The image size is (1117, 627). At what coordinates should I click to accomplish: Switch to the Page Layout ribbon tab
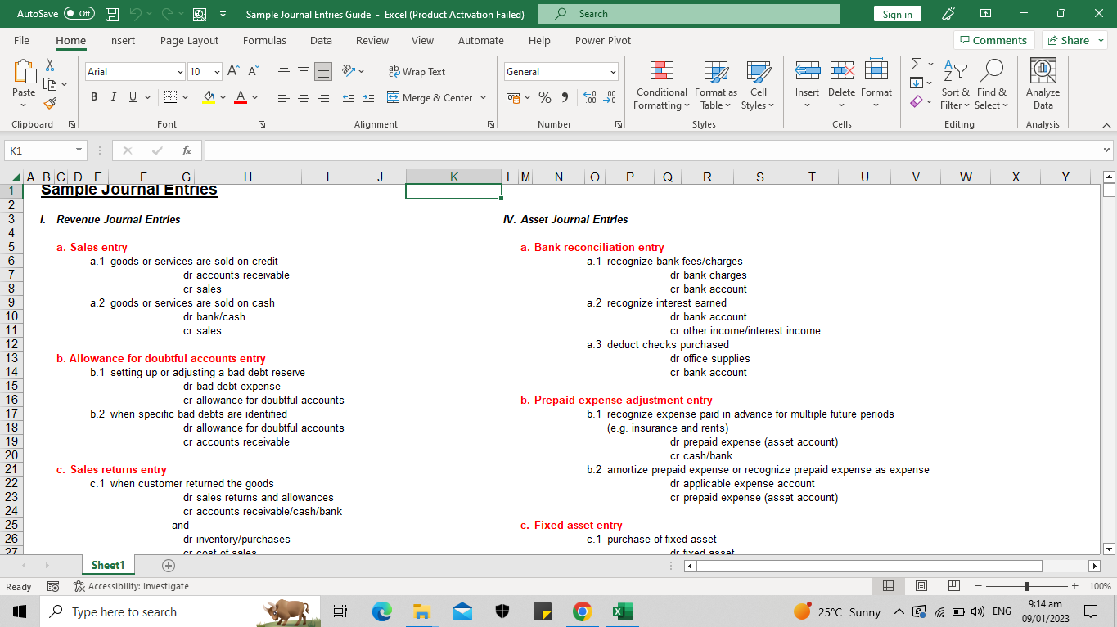tap(189, 40)
